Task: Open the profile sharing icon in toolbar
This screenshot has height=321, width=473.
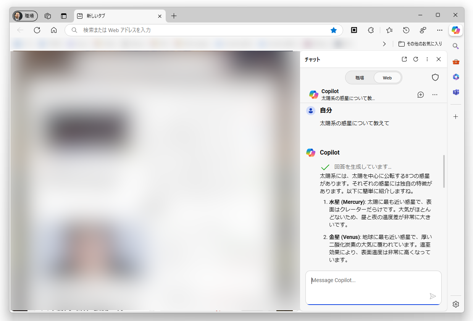Action: coord(423,30)
